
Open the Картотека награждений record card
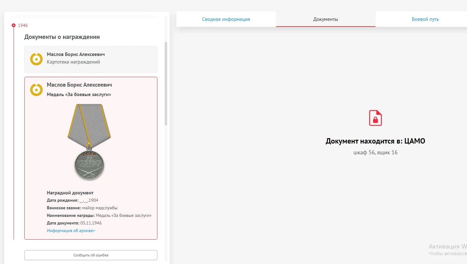[91, 59]
